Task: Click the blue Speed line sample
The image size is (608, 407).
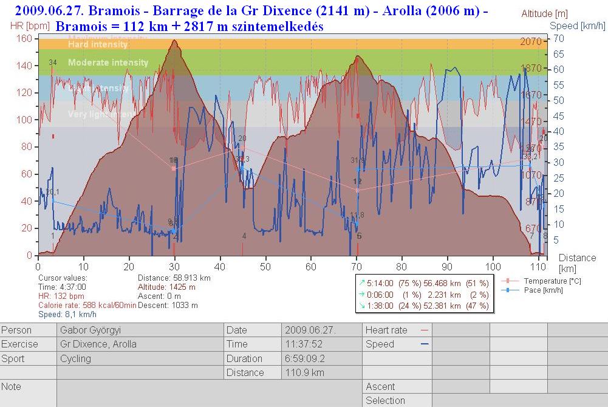Action: (424, 344)
